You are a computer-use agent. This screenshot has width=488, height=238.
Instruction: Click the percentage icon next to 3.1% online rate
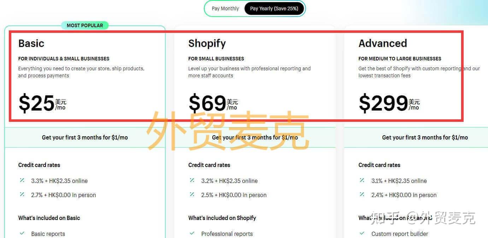click(362, 180)
